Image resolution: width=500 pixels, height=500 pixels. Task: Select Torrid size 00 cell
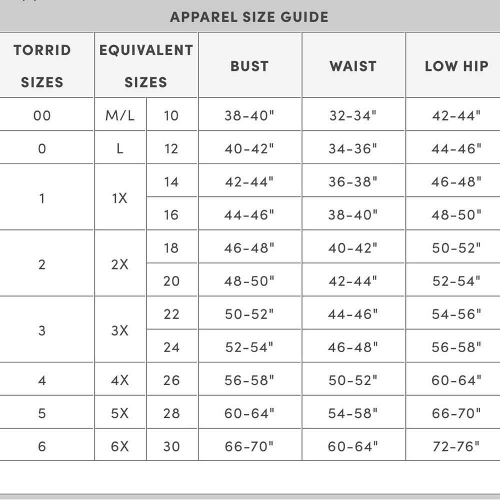tap(42, 115)
